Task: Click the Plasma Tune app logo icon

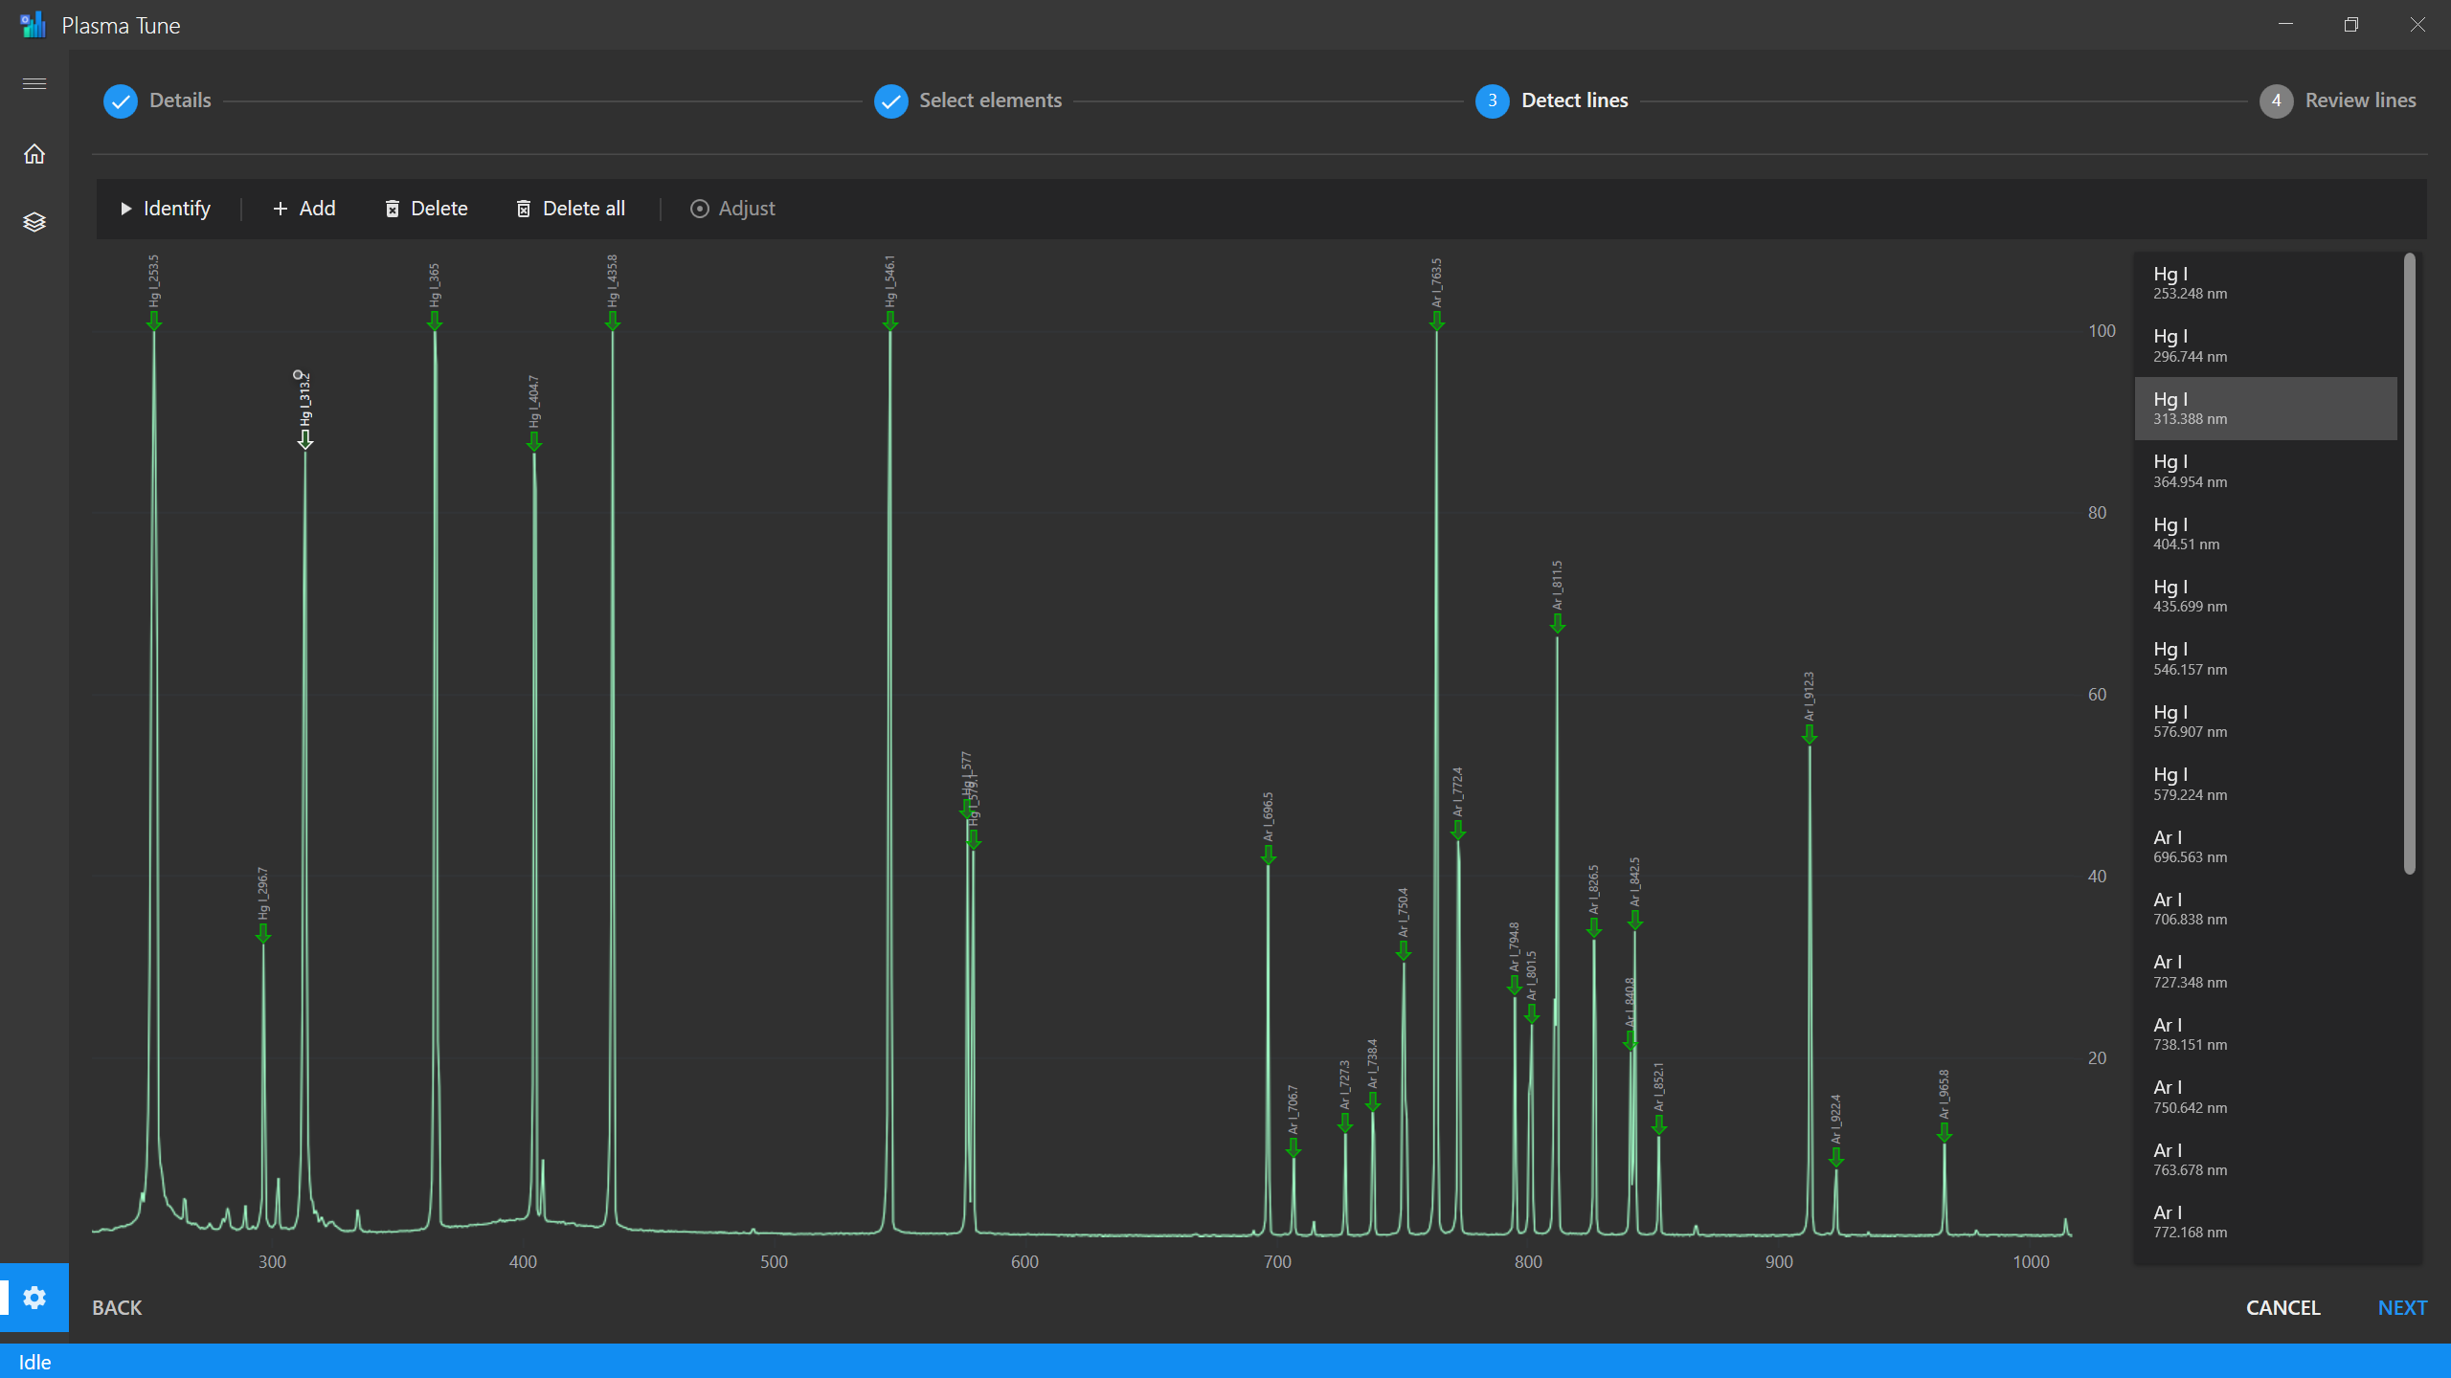Action: pos(34,25)
